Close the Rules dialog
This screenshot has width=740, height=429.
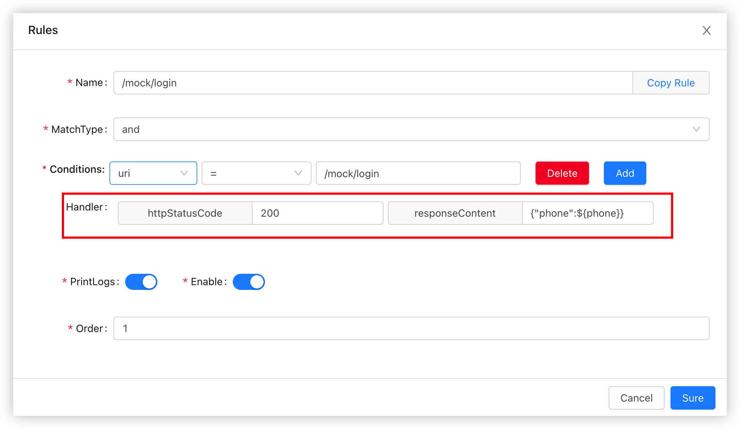tap(706, 30)
